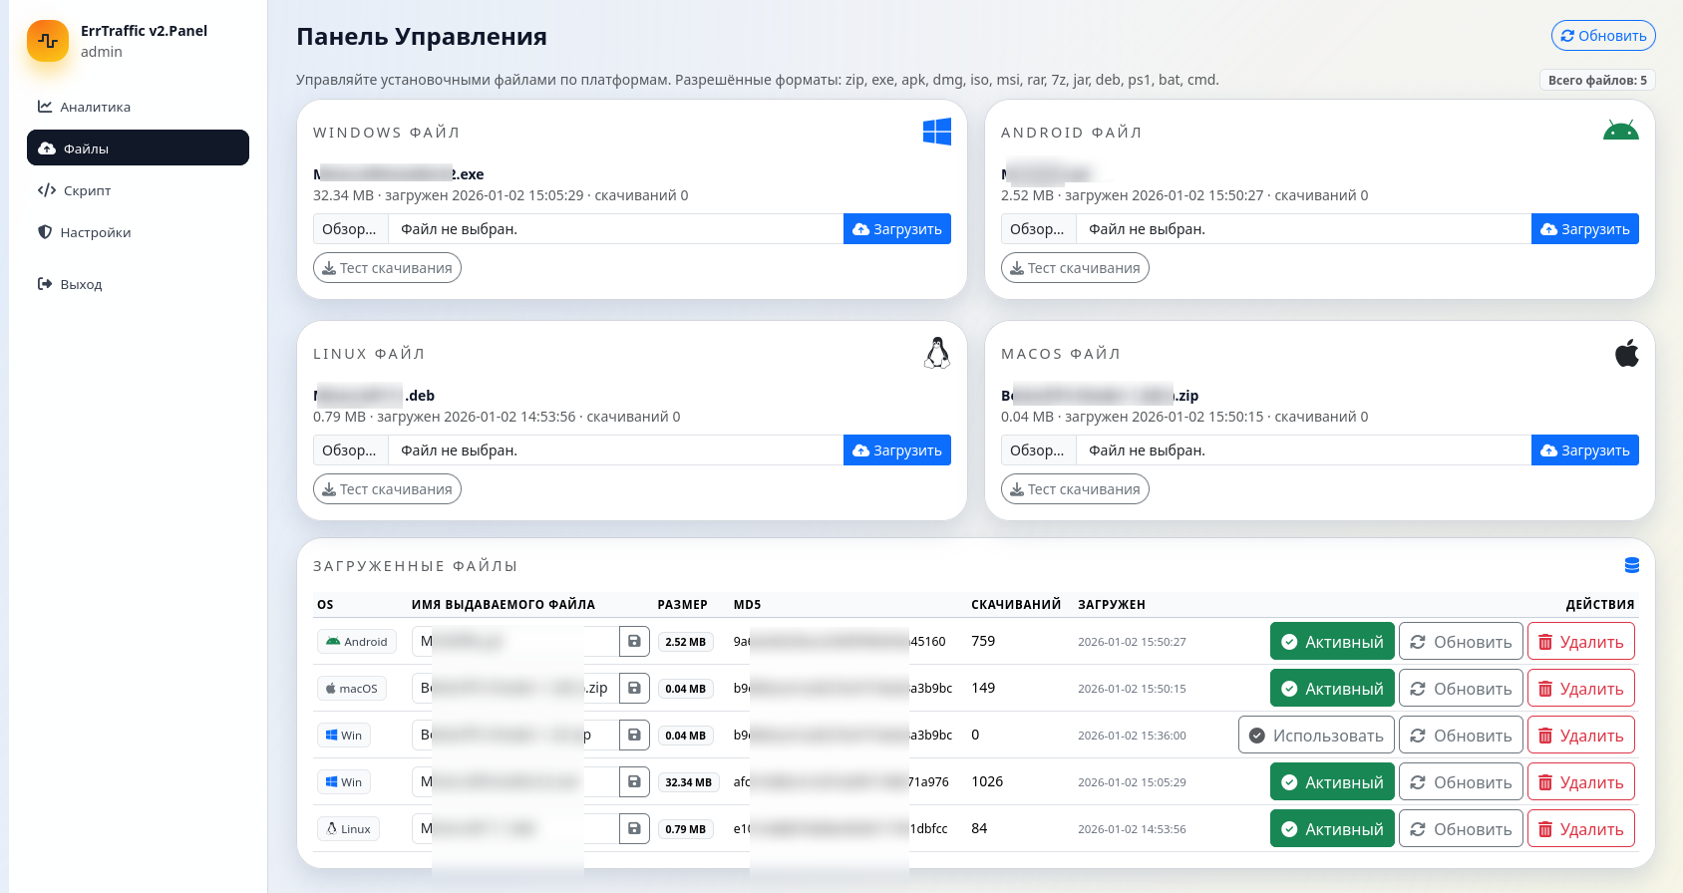Click Обзор in the Linux file card
The height and width of the screenshot is (893, 1683).
tap(350, 450)
